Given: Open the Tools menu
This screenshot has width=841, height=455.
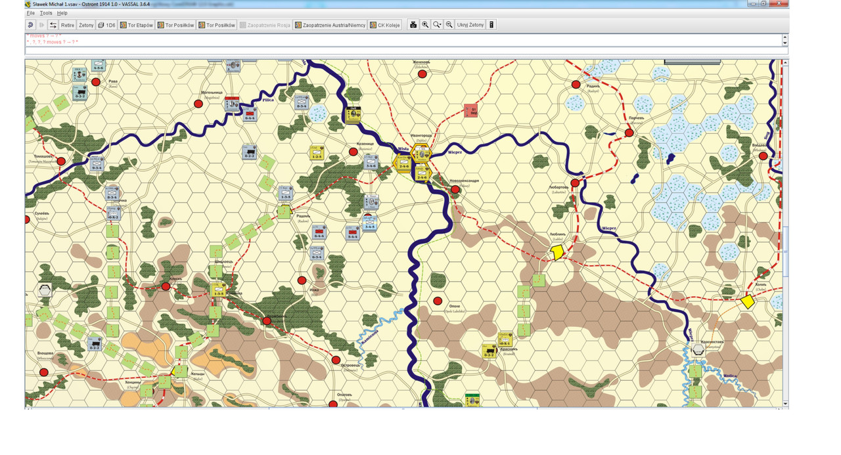Looking at the screenshot, I should pyautogui.click(x=46, y=13).
